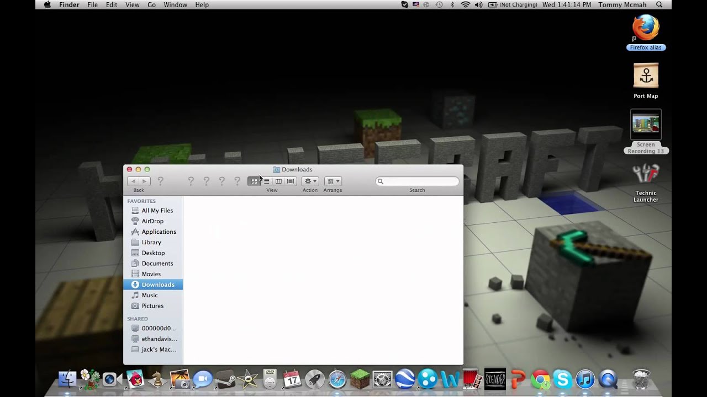Screen dimensions: 707x397
Task: Open Documents folder in sidebar
Action: (x=153, y=263)
